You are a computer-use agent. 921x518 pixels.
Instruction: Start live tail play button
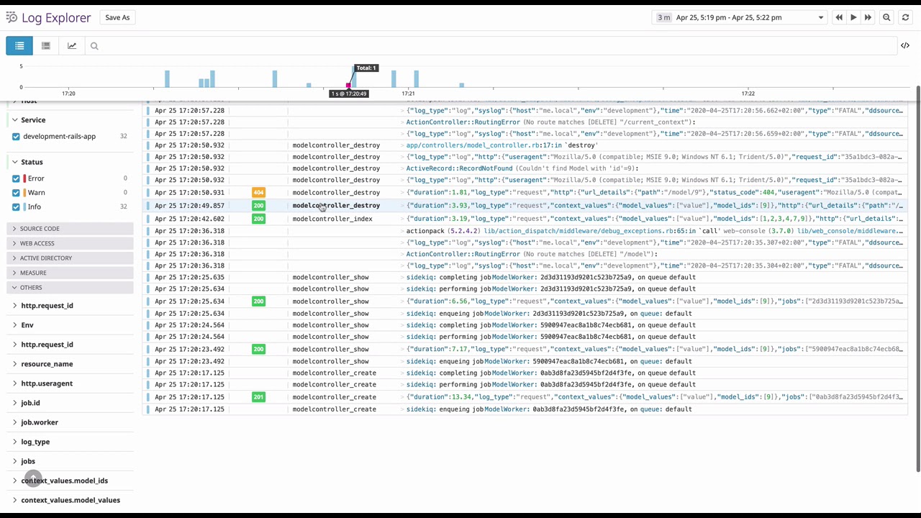tap(853, 17)
